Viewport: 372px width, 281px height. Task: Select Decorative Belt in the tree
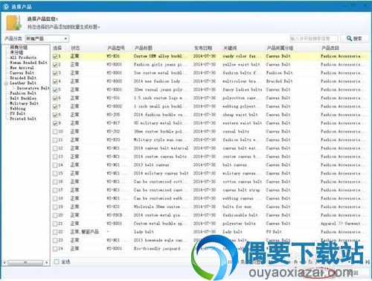[x=33, y=88]
